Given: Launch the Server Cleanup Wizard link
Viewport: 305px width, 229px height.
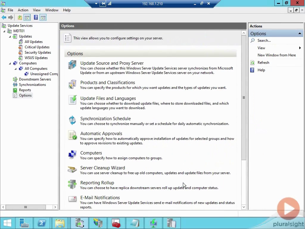Looking at the screenshot, I should pyautogui.click(x=102, y=168).
